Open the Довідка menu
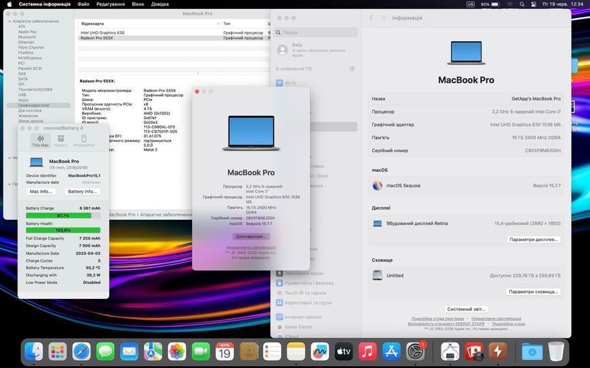 click(160, 4)
